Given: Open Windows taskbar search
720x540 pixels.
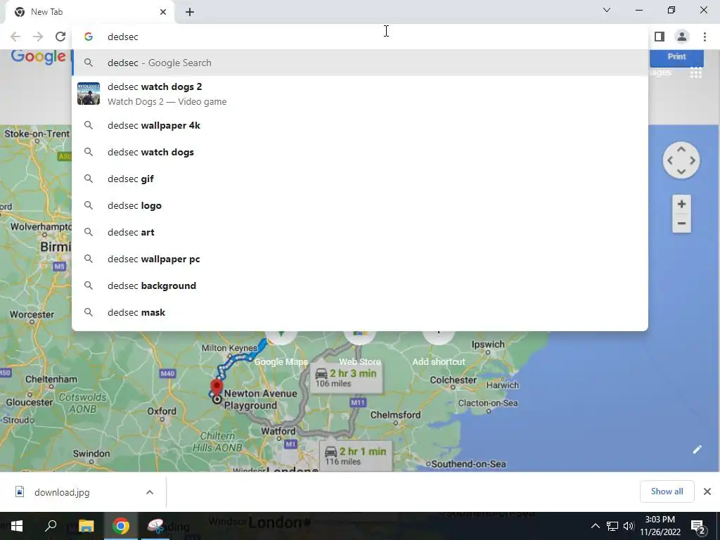Looking at the screenshot, I should point(51,526).
